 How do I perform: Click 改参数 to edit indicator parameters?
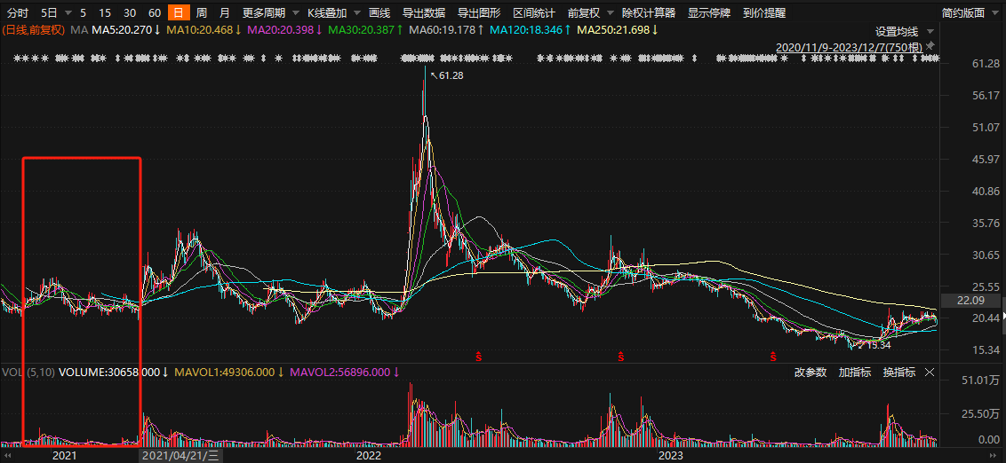(x=810, y=373)
